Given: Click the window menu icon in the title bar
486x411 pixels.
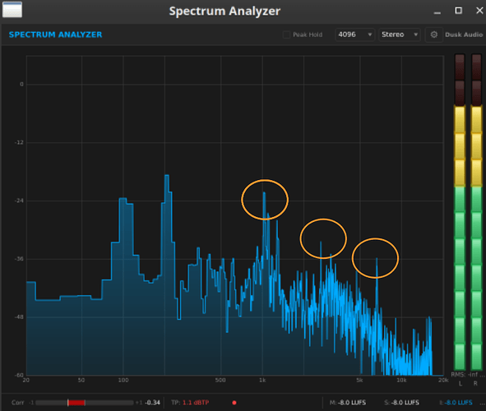Looking at the screenshot, I should click(12, 10).
